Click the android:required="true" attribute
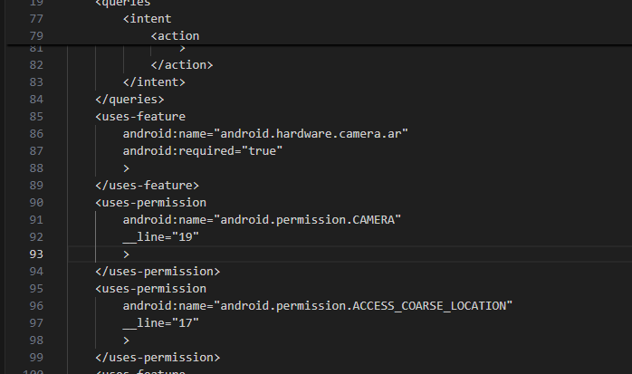Image resolution: width=632 pixels, height=374 pixels. pyautogui.click(x=203, y=150)
